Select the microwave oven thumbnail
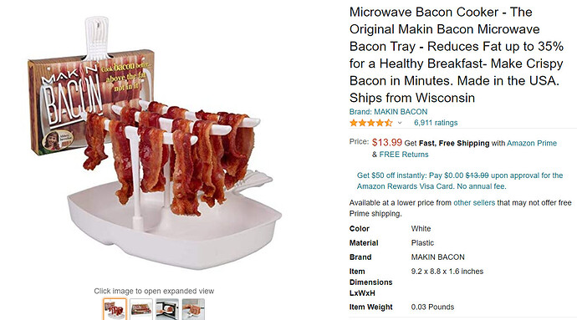The width and height of the screenshot is (577, 320). tap(167, 309)
